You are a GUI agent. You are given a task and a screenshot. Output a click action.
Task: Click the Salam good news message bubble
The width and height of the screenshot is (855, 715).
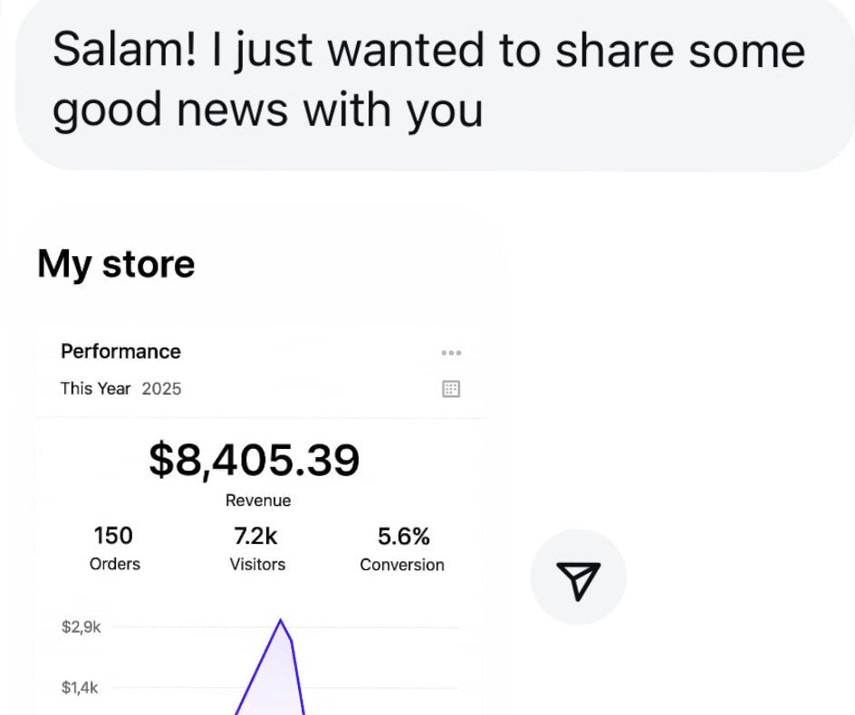428,80
